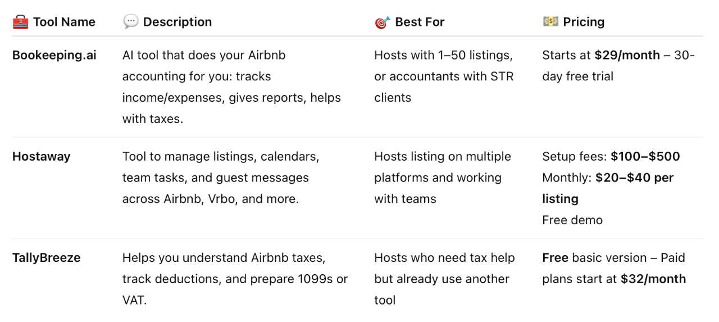Image resolution: width=719 pixels, height=322 pixels.
Task: Click the bold $32/month TallyBreeze price
Action: click(653, 279)
